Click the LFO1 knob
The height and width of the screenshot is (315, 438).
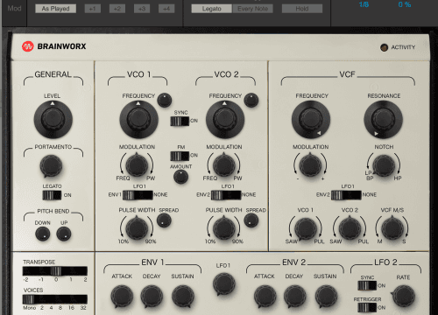pos(224,283)
